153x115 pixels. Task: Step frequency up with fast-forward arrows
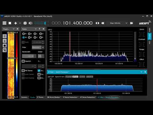tap(132, 23)
